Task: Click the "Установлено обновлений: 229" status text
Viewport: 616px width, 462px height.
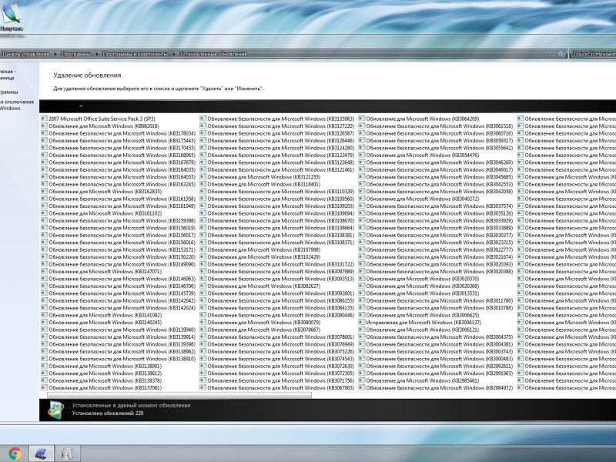Action: 108,413
